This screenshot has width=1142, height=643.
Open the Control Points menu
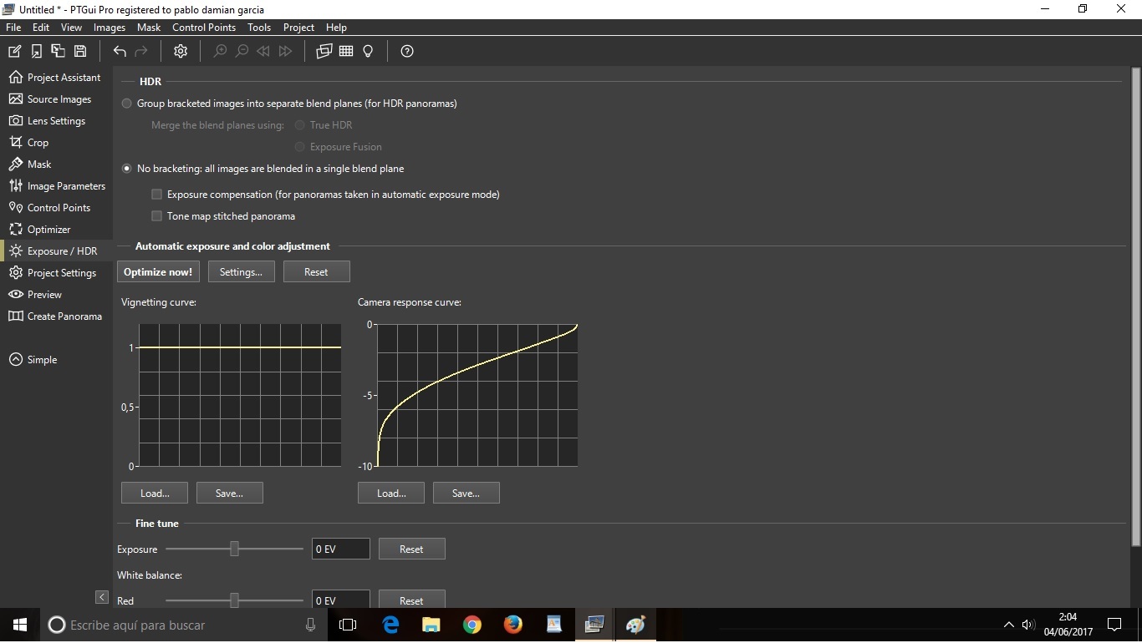tap(204, 28)
